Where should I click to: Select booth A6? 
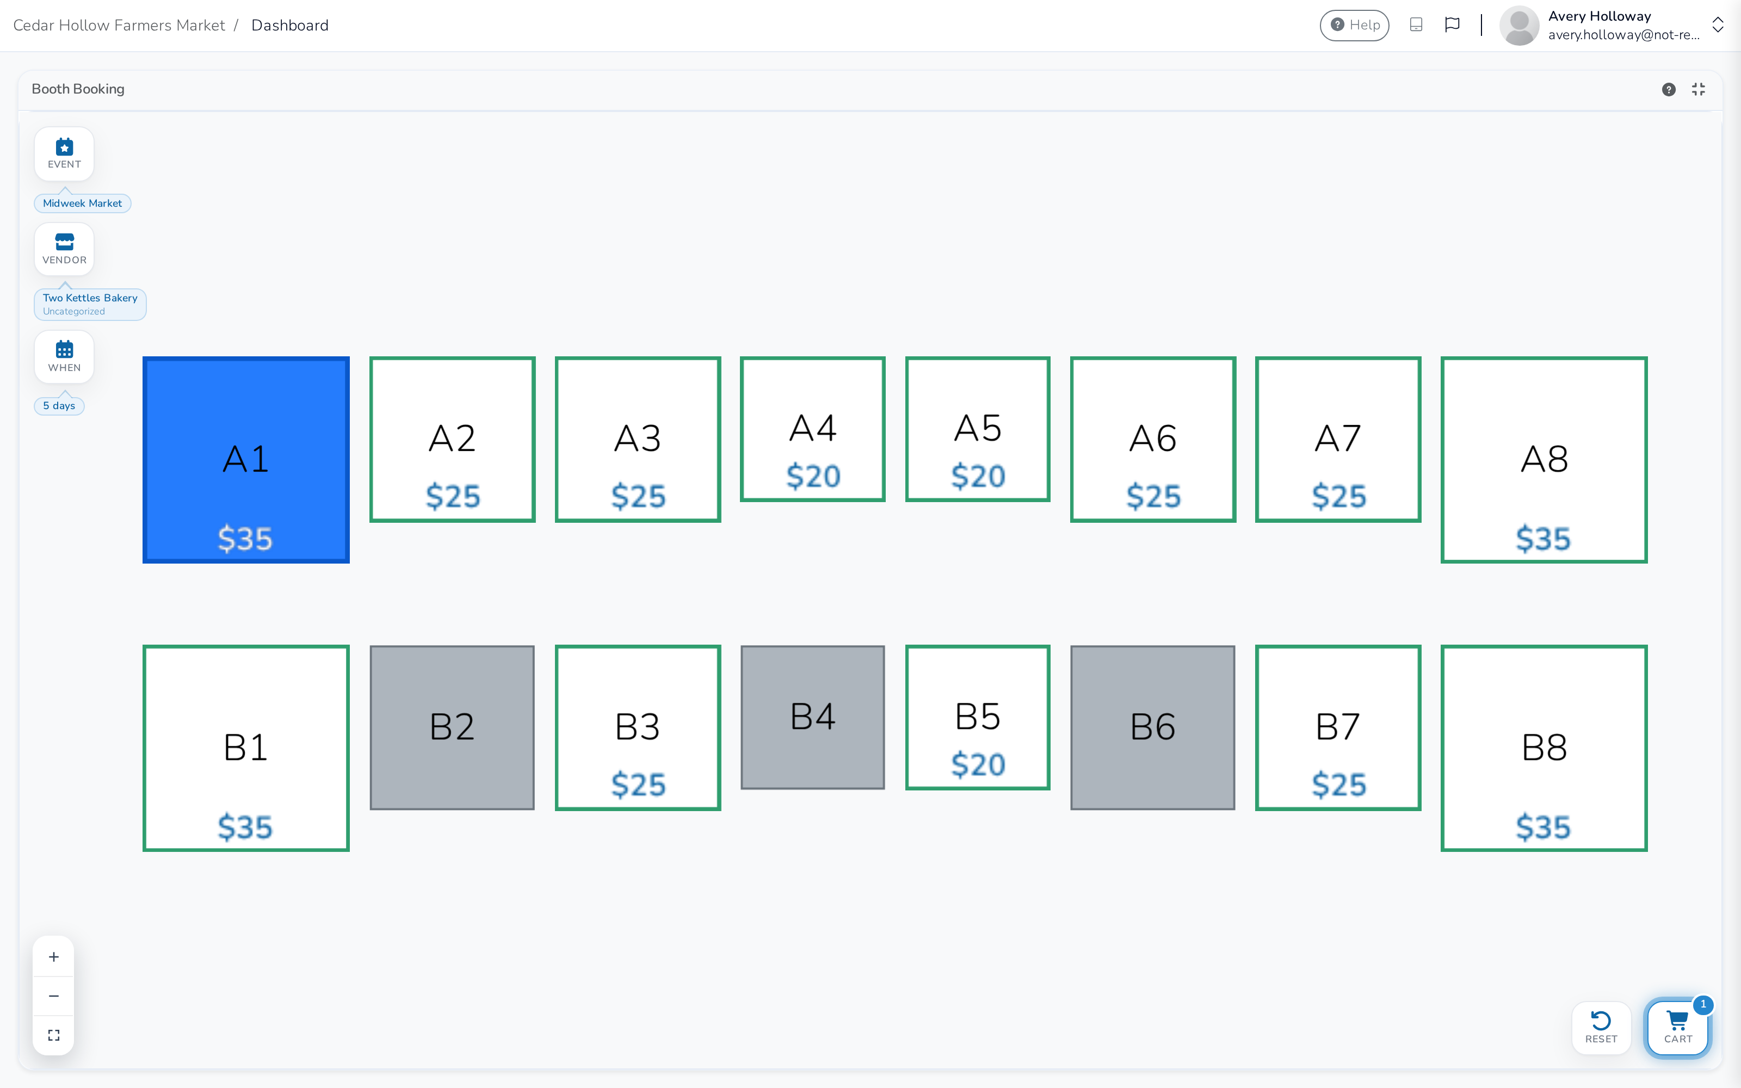point(1153,440)
